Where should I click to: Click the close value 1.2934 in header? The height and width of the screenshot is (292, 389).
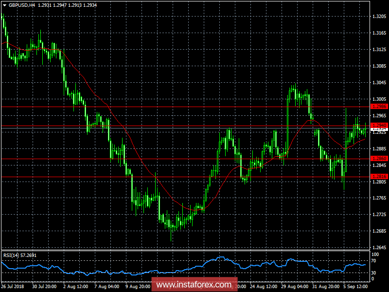tap(90, 5)
